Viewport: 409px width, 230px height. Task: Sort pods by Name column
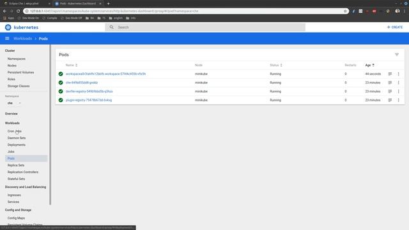click(72, 65)
